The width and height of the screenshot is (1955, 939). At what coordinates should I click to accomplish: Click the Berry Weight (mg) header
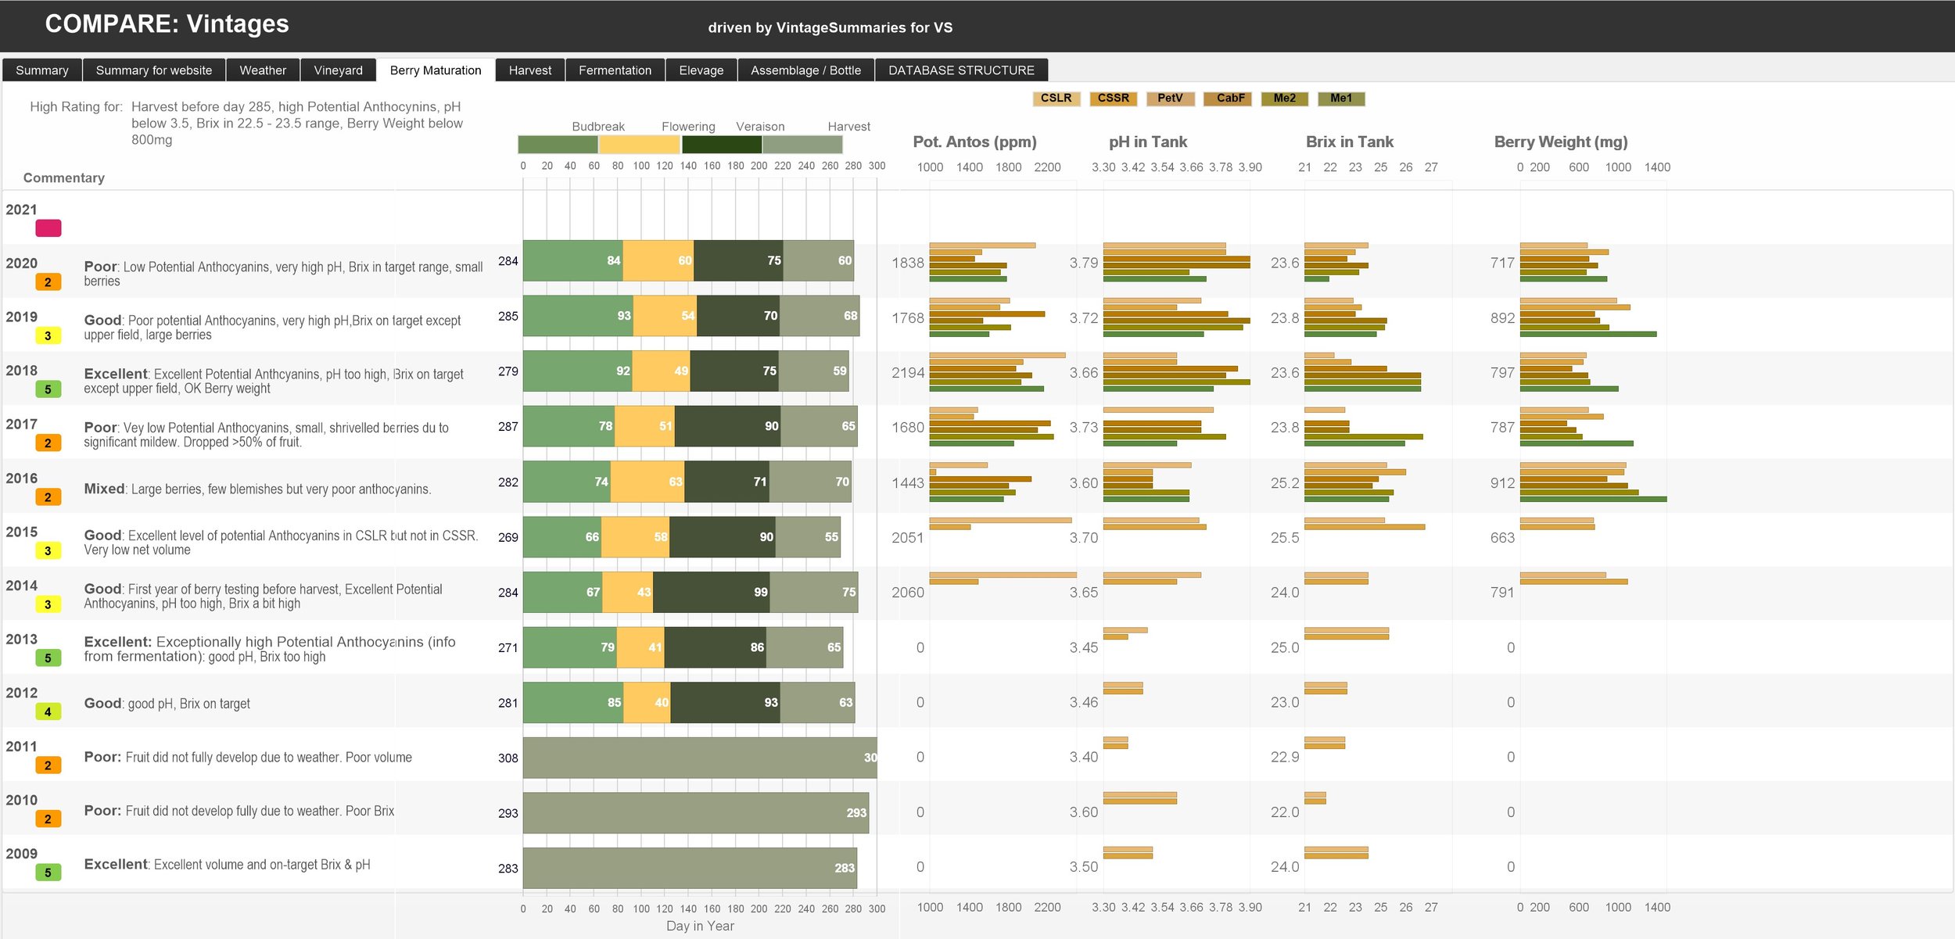click(1561, 142)
